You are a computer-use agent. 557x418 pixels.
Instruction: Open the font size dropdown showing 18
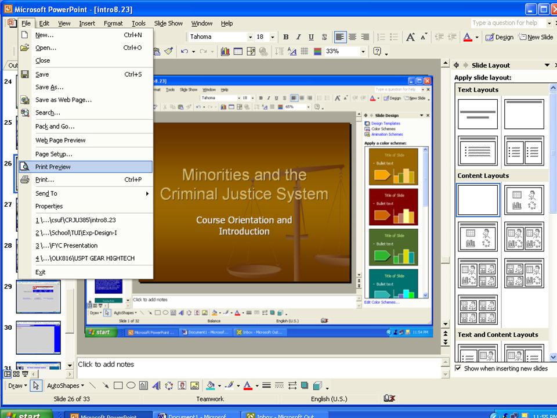(x=273, y=37)
